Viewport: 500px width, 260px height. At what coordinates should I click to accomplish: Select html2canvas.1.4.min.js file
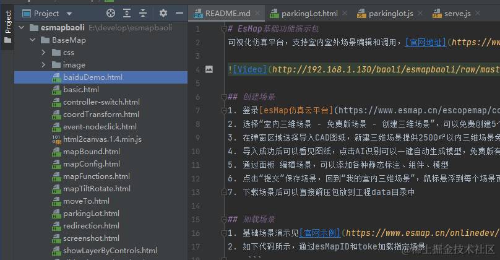point(101,139)
